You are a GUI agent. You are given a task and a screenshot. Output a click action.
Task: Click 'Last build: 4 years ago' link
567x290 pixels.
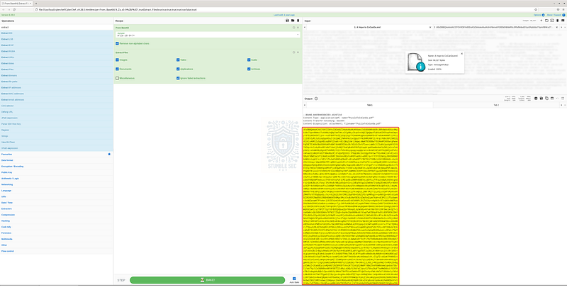point(284,15)
